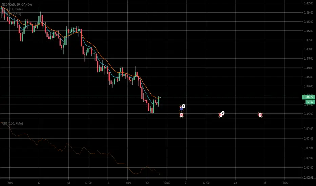Screen dimensions: 316x186
Task: Open the Canada event marker nearest date 25
Action: (260, 115)
